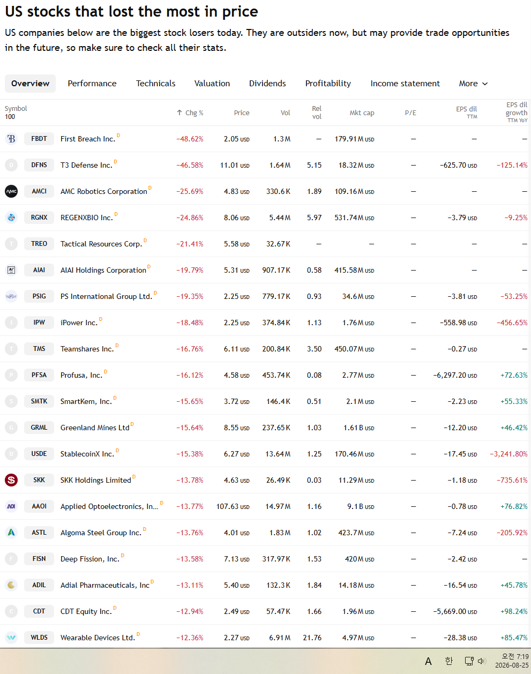
Task: Switch to the Performance tab
Action: tap(92, 84)
